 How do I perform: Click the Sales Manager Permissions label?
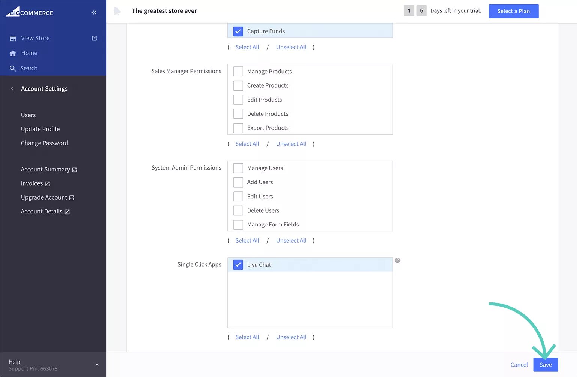point(186,71)
